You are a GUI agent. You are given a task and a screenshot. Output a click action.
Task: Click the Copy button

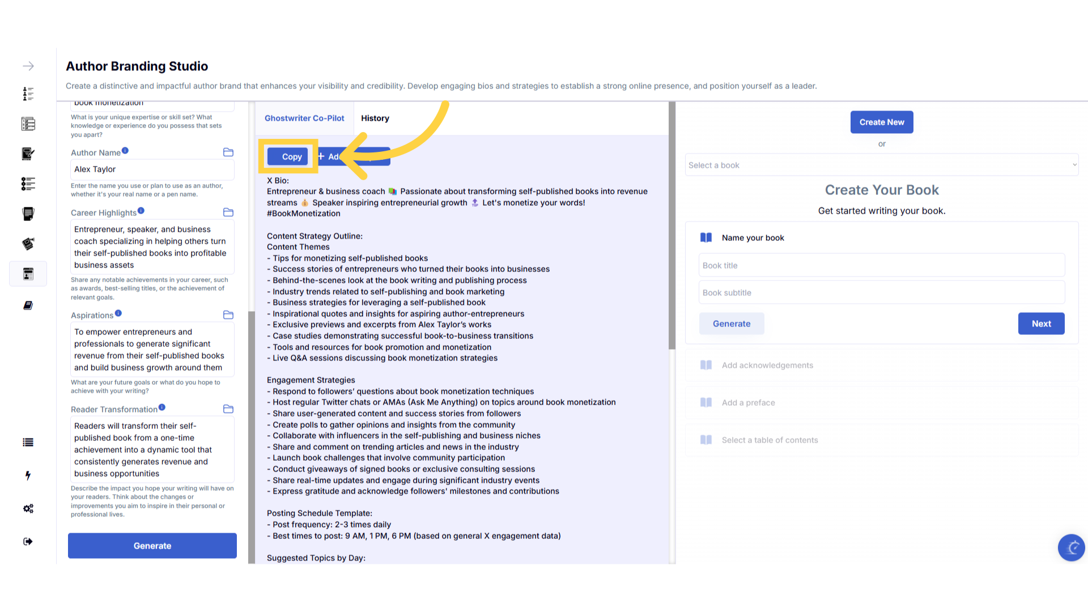[x=288, y=157]
